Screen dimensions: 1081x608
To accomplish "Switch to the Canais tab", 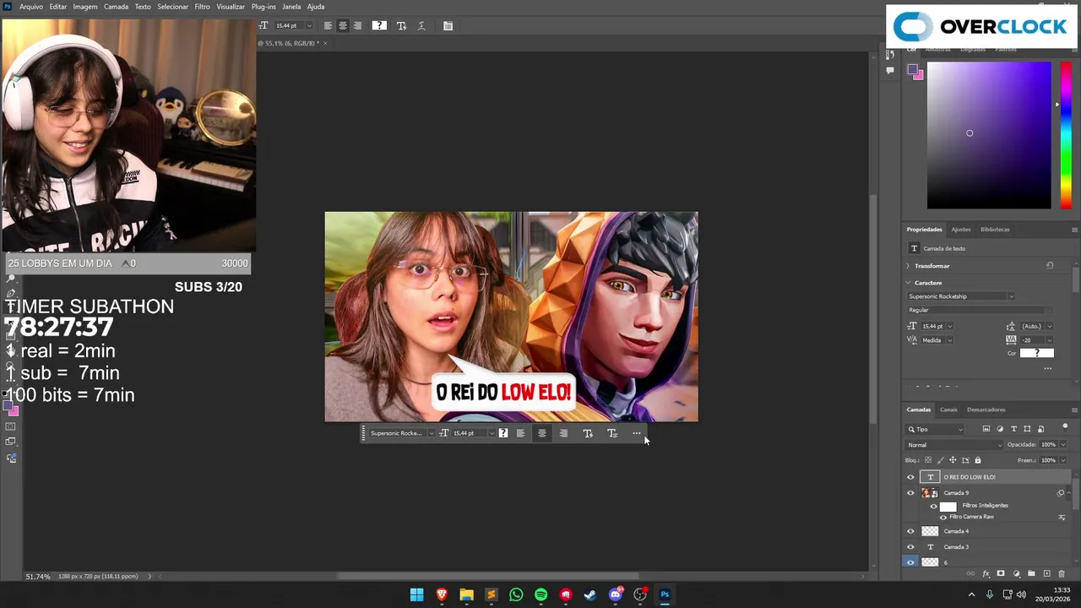I will point(948,410).
